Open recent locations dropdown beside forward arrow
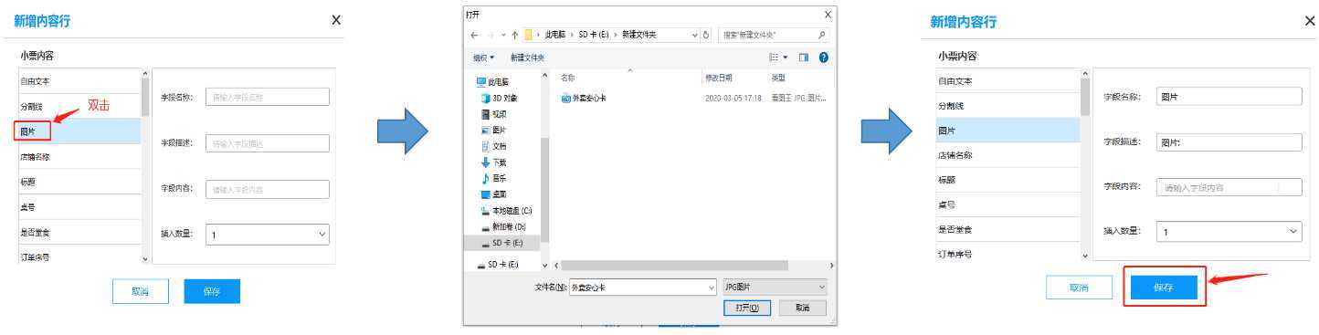The height and width of the screenshot is (335, 1319). pyautogui.click(x=503, y=35)
